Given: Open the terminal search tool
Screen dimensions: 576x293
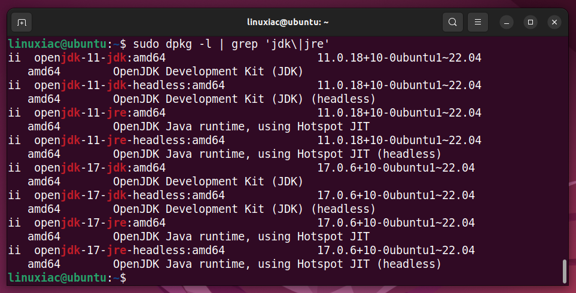Looking at the screenshot, I should (453, 22).
